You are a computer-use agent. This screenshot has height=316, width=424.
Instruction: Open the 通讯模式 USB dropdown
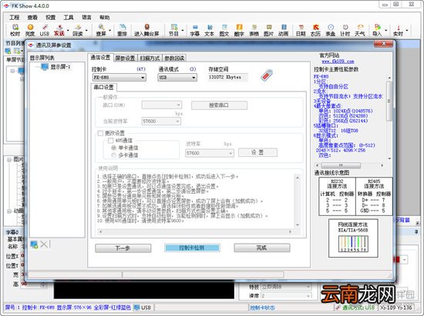177,78
